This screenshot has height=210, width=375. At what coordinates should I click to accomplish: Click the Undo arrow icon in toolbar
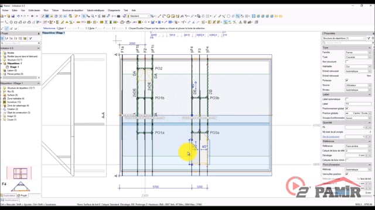pyautogui.click(x=18, y=16)
